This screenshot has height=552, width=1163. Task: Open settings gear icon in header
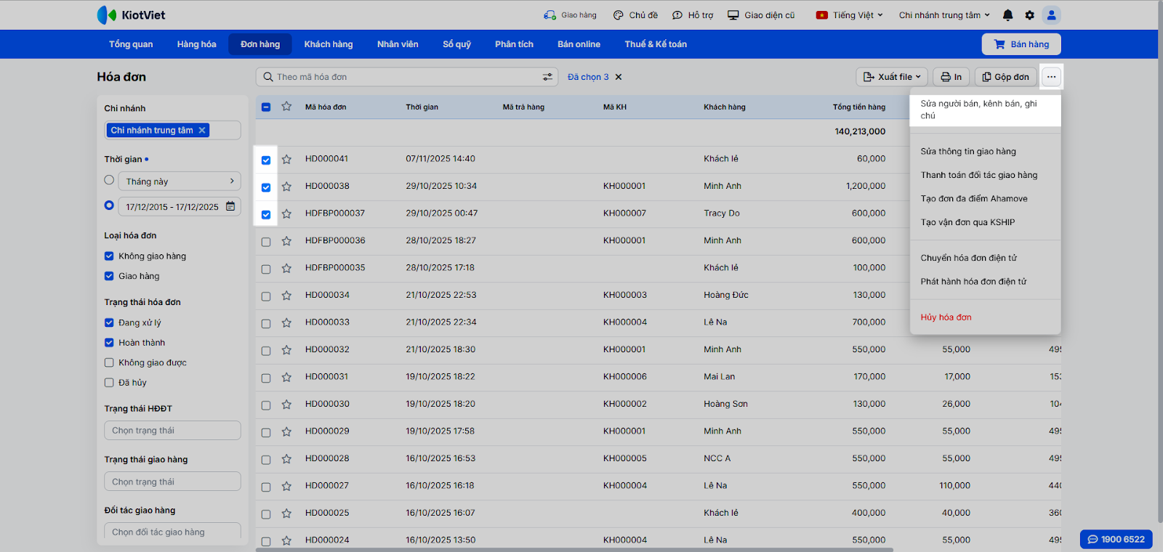[x=1029, y=15]
